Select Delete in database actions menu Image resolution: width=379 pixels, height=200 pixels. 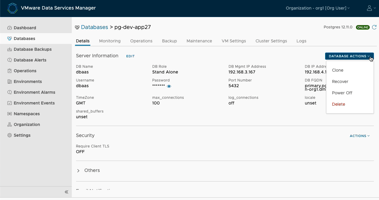click(x=339, y=104)
